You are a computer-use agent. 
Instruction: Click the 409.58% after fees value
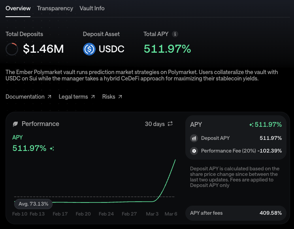click(271, 213)
